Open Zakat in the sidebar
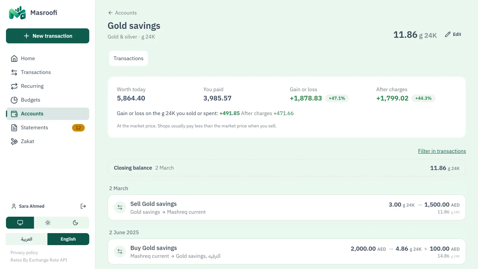The image size is (478, 269). (x=48, y=141)
